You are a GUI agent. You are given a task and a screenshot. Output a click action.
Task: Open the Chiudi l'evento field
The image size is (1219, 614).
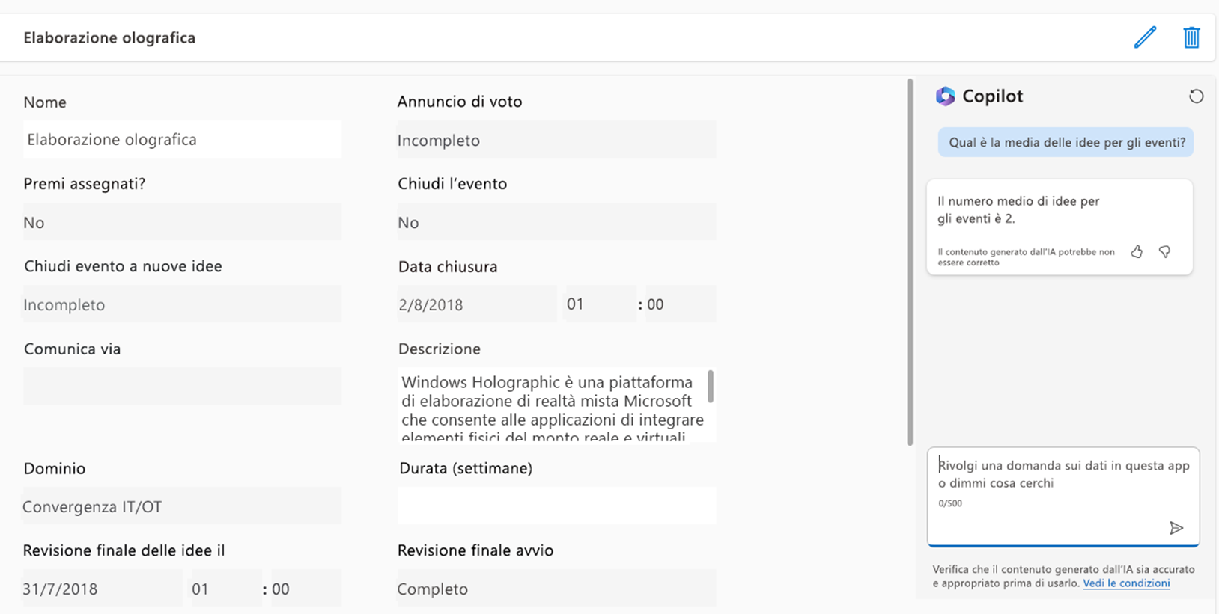pos(556,222)
